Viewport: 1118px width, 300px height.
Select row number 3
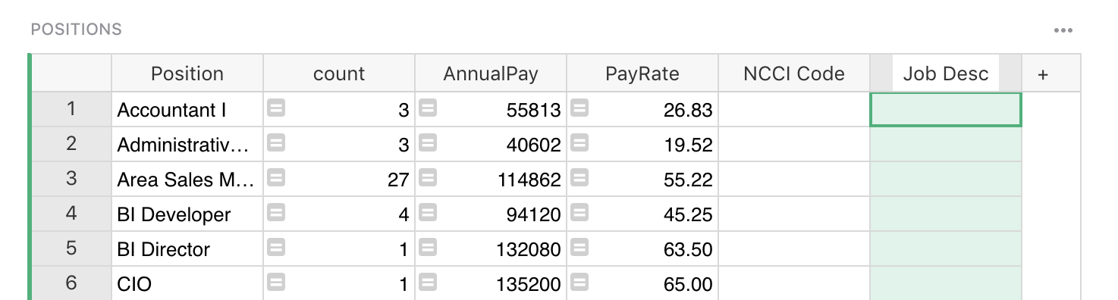coord(71,180)
